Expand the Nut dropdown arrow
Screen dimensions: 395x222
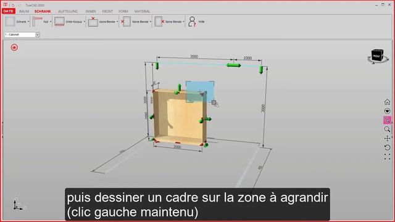click(x=51, y=22)
